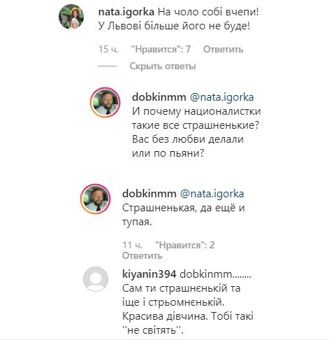Click dobkinmm username in first reply
This screenshot has height=340, width=329.
click(x=159, y=97)
